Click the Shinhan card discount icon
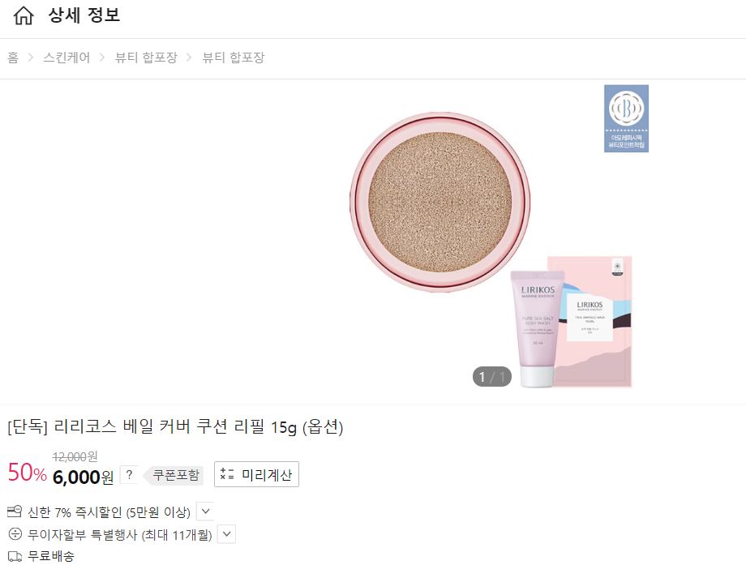The width and height of the screenshot is (746, 565). click(x=15, y=511)
